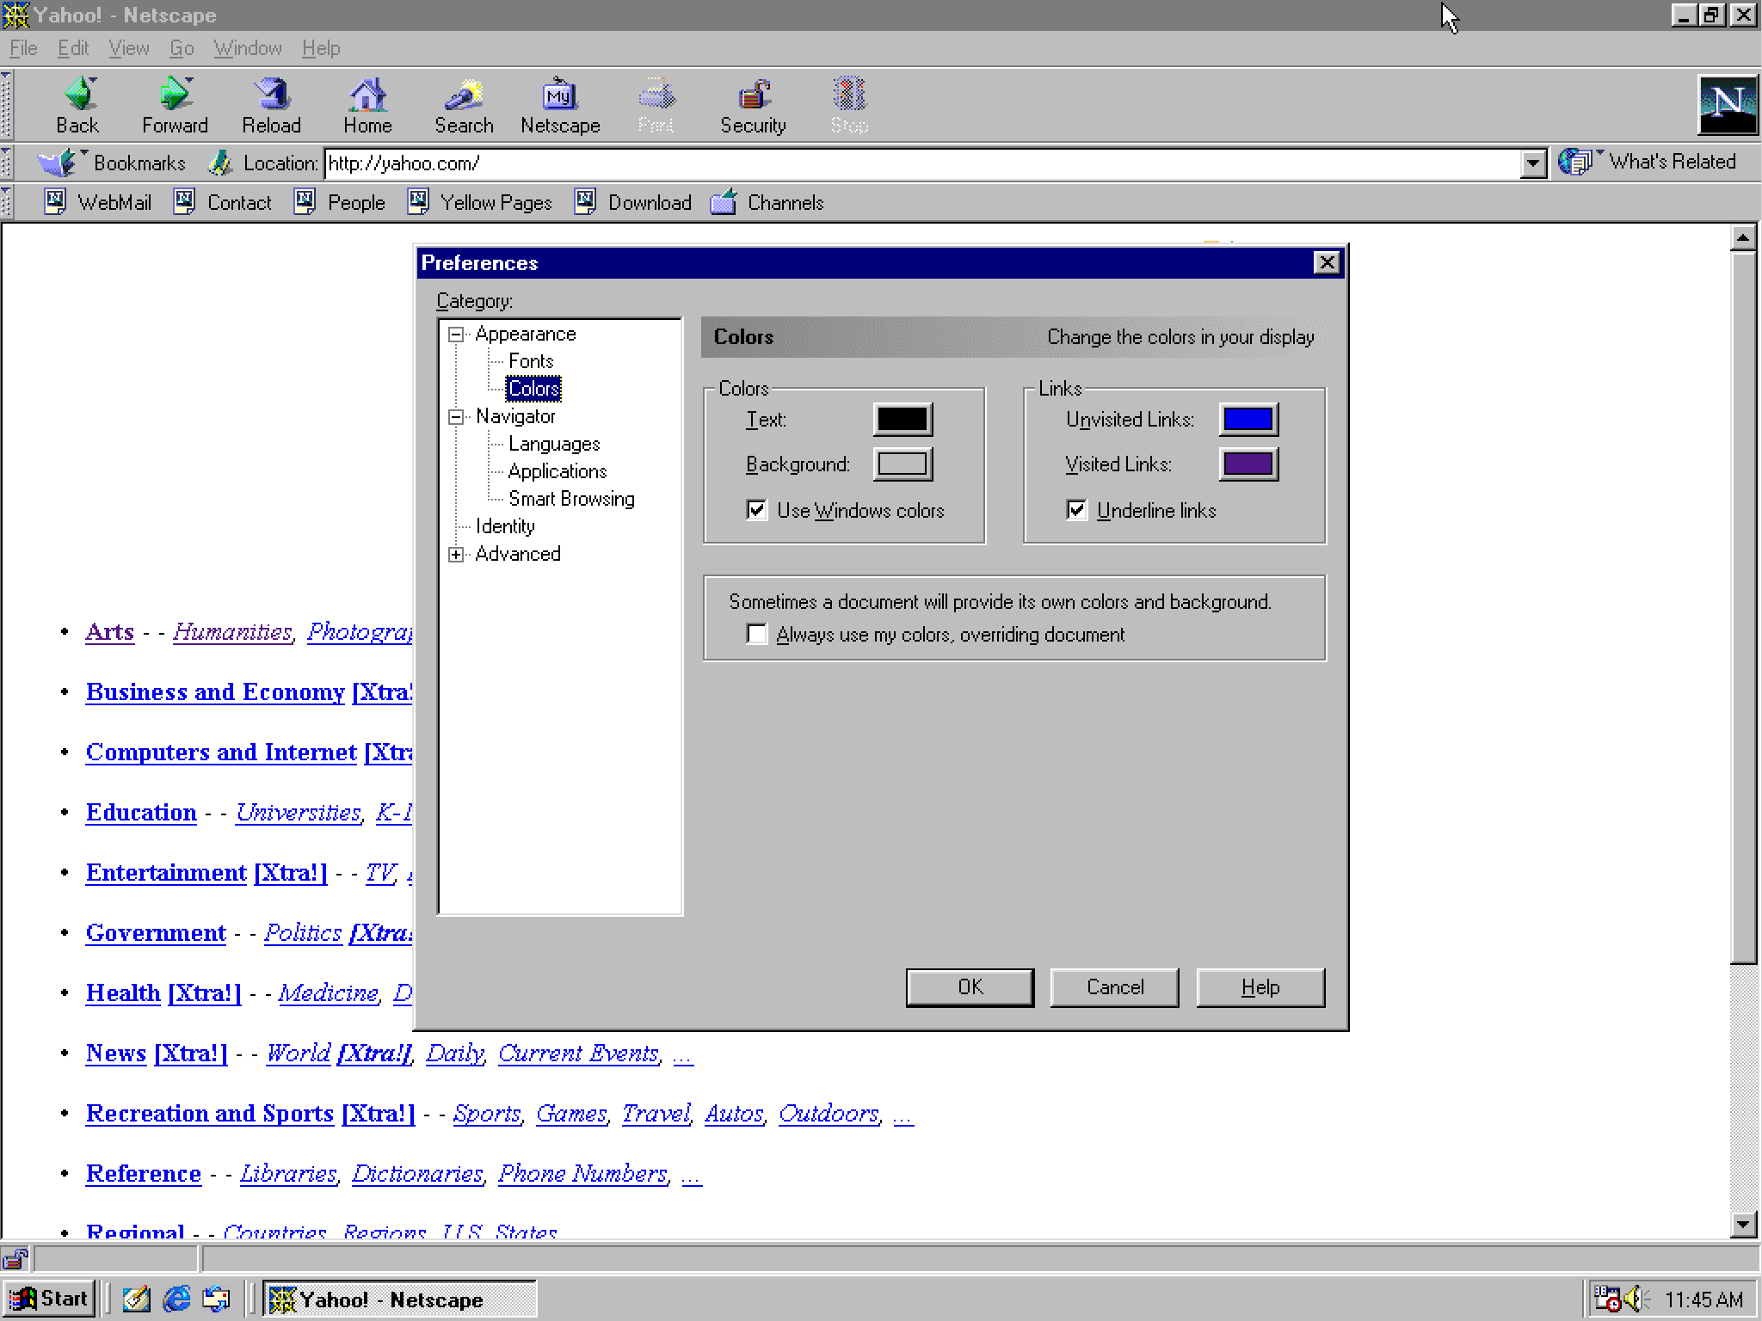1762x1321 pixels.
Task: Open the Channels folder shortcut
Action: (x=767, y=203)
